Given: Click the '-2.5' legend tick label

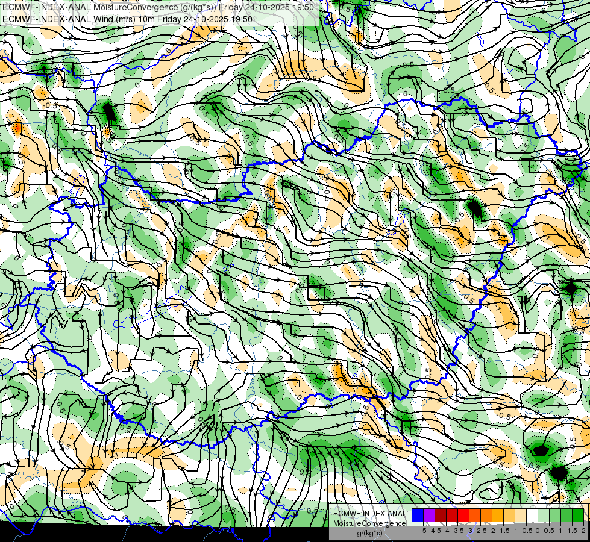Looking at the screenshot, I should pyautogui.click(x=480, y=531).
